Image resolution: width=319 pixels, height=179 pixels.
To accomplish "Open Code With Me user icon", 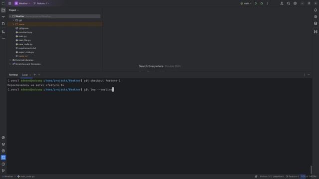I will tap(282, 3).
